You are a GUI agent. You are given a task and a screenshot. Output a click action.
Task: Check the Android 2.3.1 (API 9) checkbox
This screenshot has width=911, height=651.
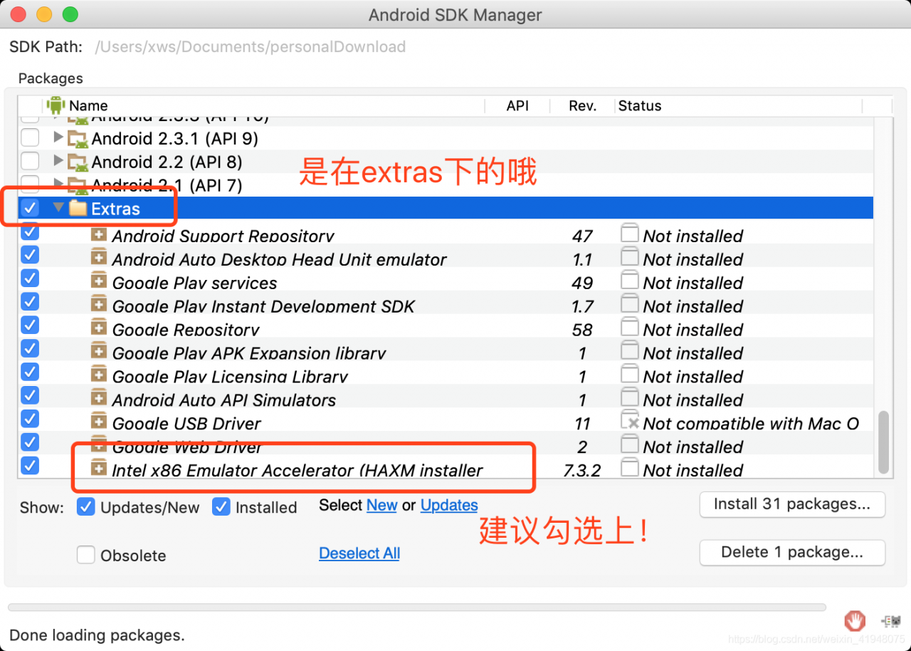30,137
